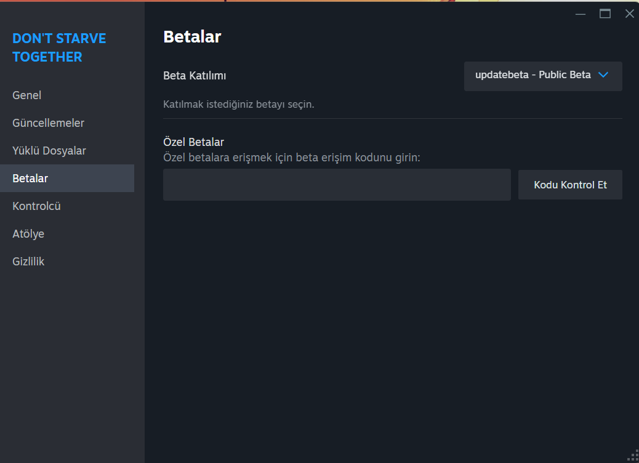
Task: Focus the beta access code field
Action: tap(337, 185)
